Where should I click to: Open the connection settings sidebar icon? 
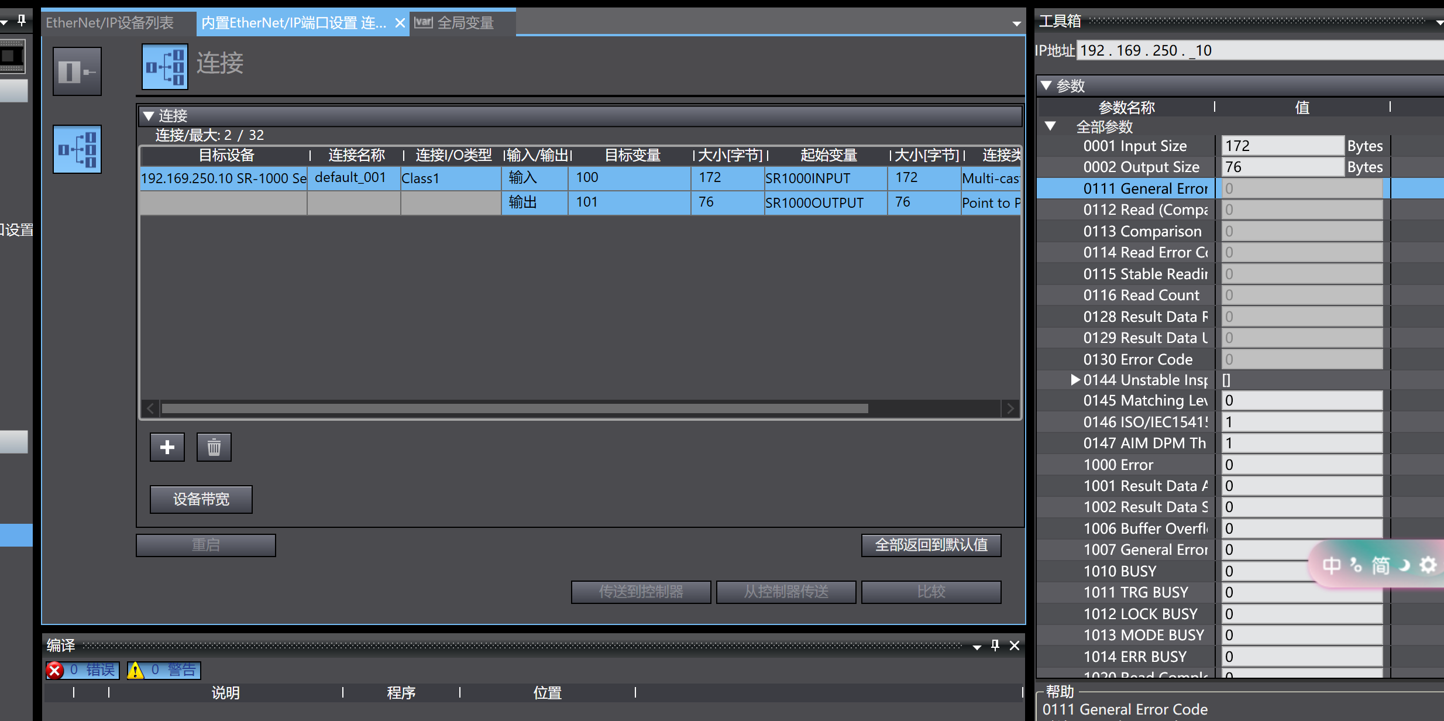(77, 149)
